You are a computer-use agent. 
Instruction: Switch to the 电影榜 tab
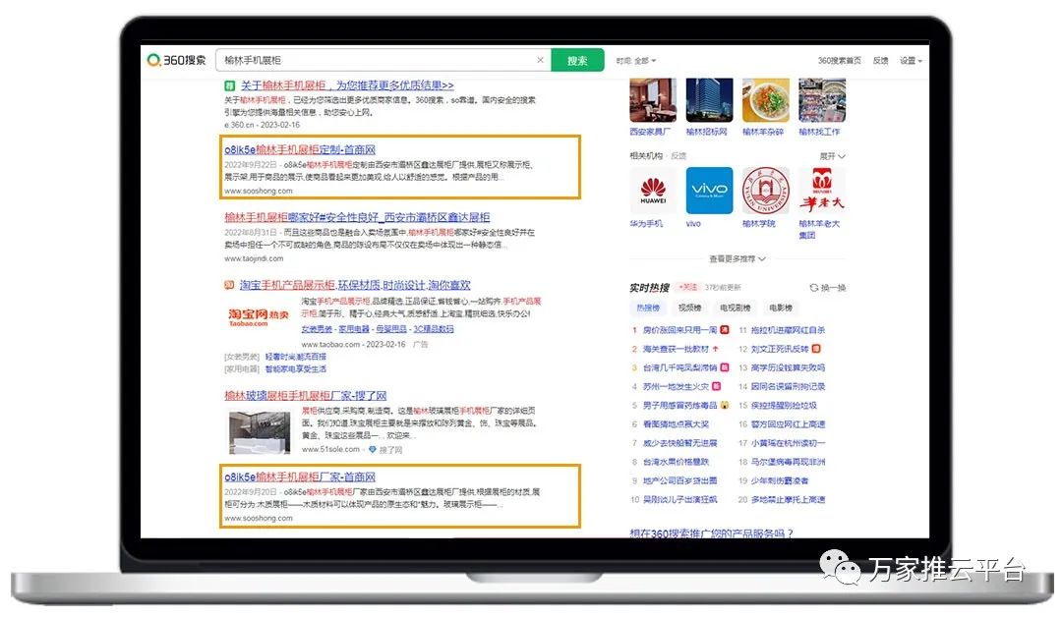[x=781, y=308]
